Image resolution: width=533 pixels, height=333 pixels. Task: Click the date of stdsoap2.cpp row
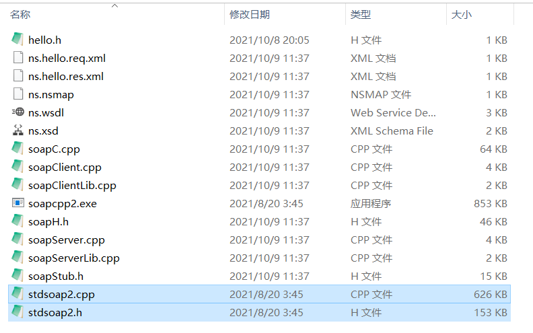click(x=266, y=295)
